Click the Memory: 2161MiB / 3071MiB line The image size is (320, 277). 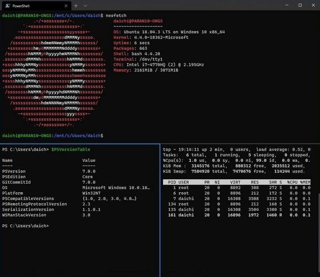click(x=146, y=70)
